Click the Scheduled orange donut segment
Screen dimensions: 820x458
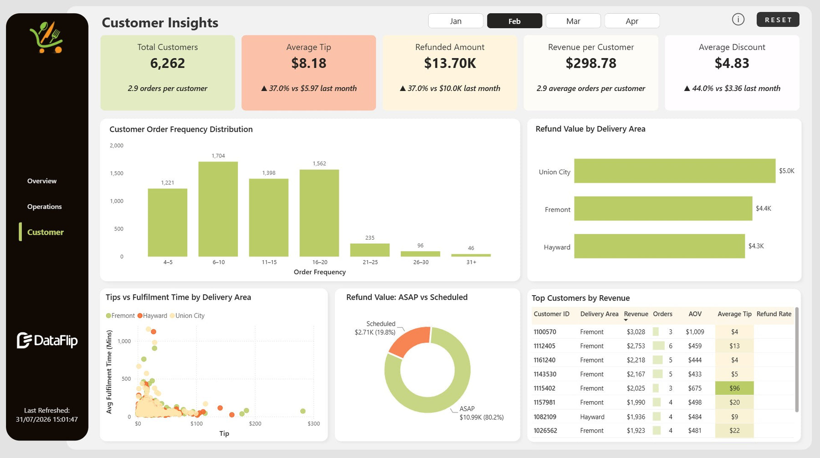(408, 342)
